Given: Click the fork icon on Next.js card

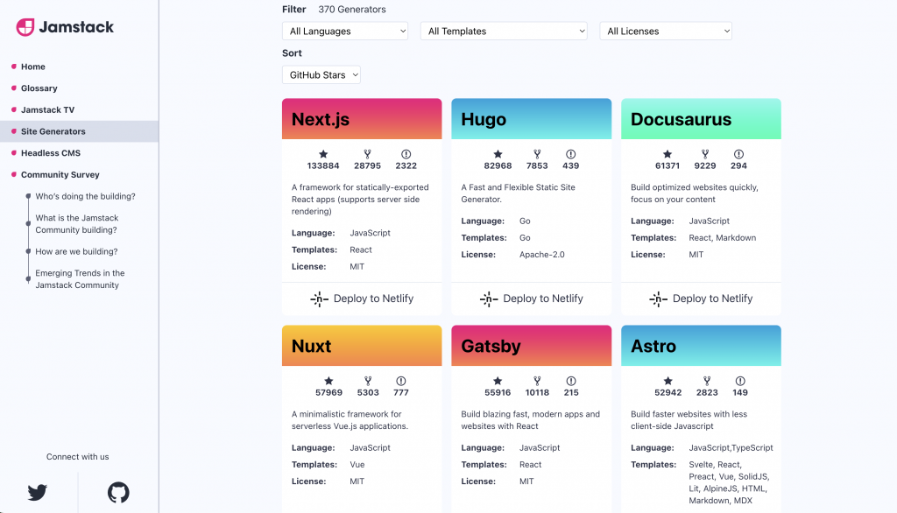Looking at the screenshot, I should click(367, 154).
